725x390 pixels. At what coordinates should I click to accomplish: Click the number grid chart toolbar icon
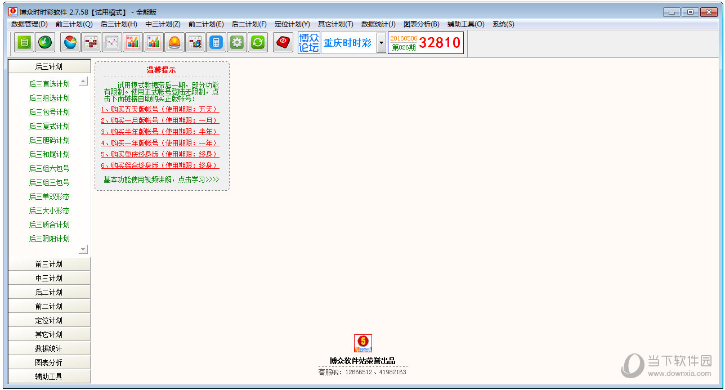tap(91, 42)
